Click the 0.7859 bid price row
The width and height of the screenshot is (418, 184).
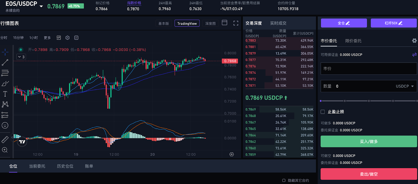[x=279, y=155]
